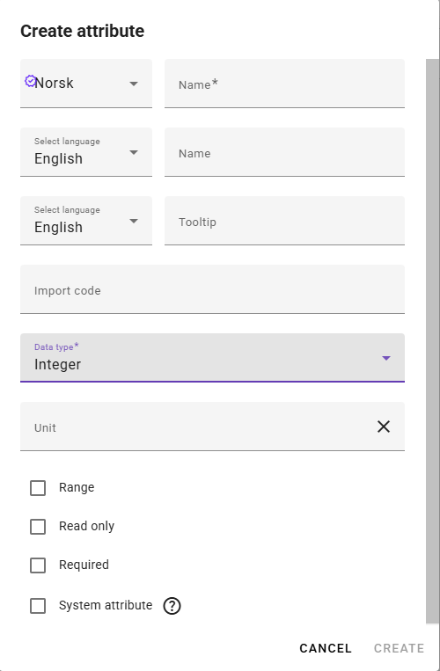The width and height of the screenshot is (440, 671).
Task: Click the CANCEL button
Action: click(326, 648)
